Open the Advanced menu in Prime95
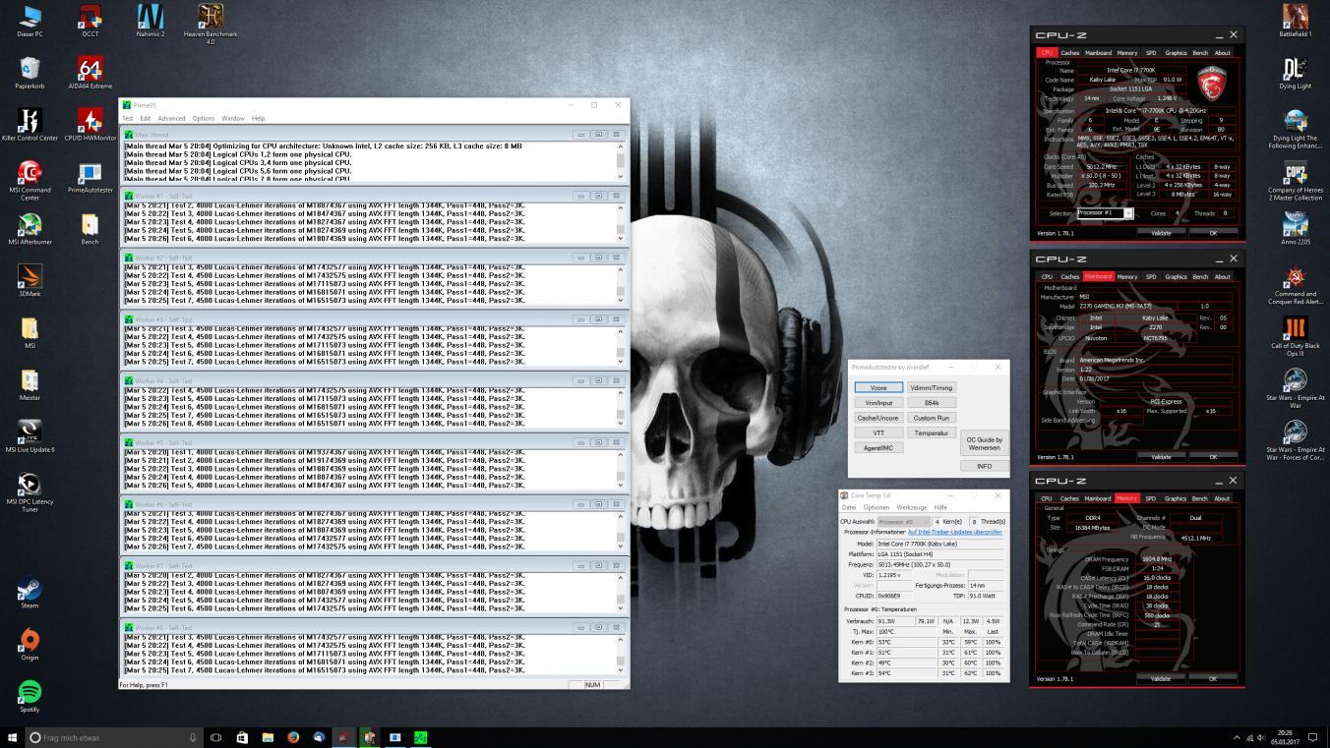 click(x=171, y=118)
